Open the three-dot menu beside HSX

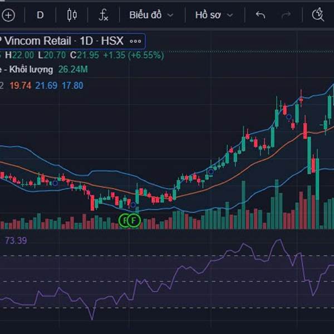[x=135, y=41]
